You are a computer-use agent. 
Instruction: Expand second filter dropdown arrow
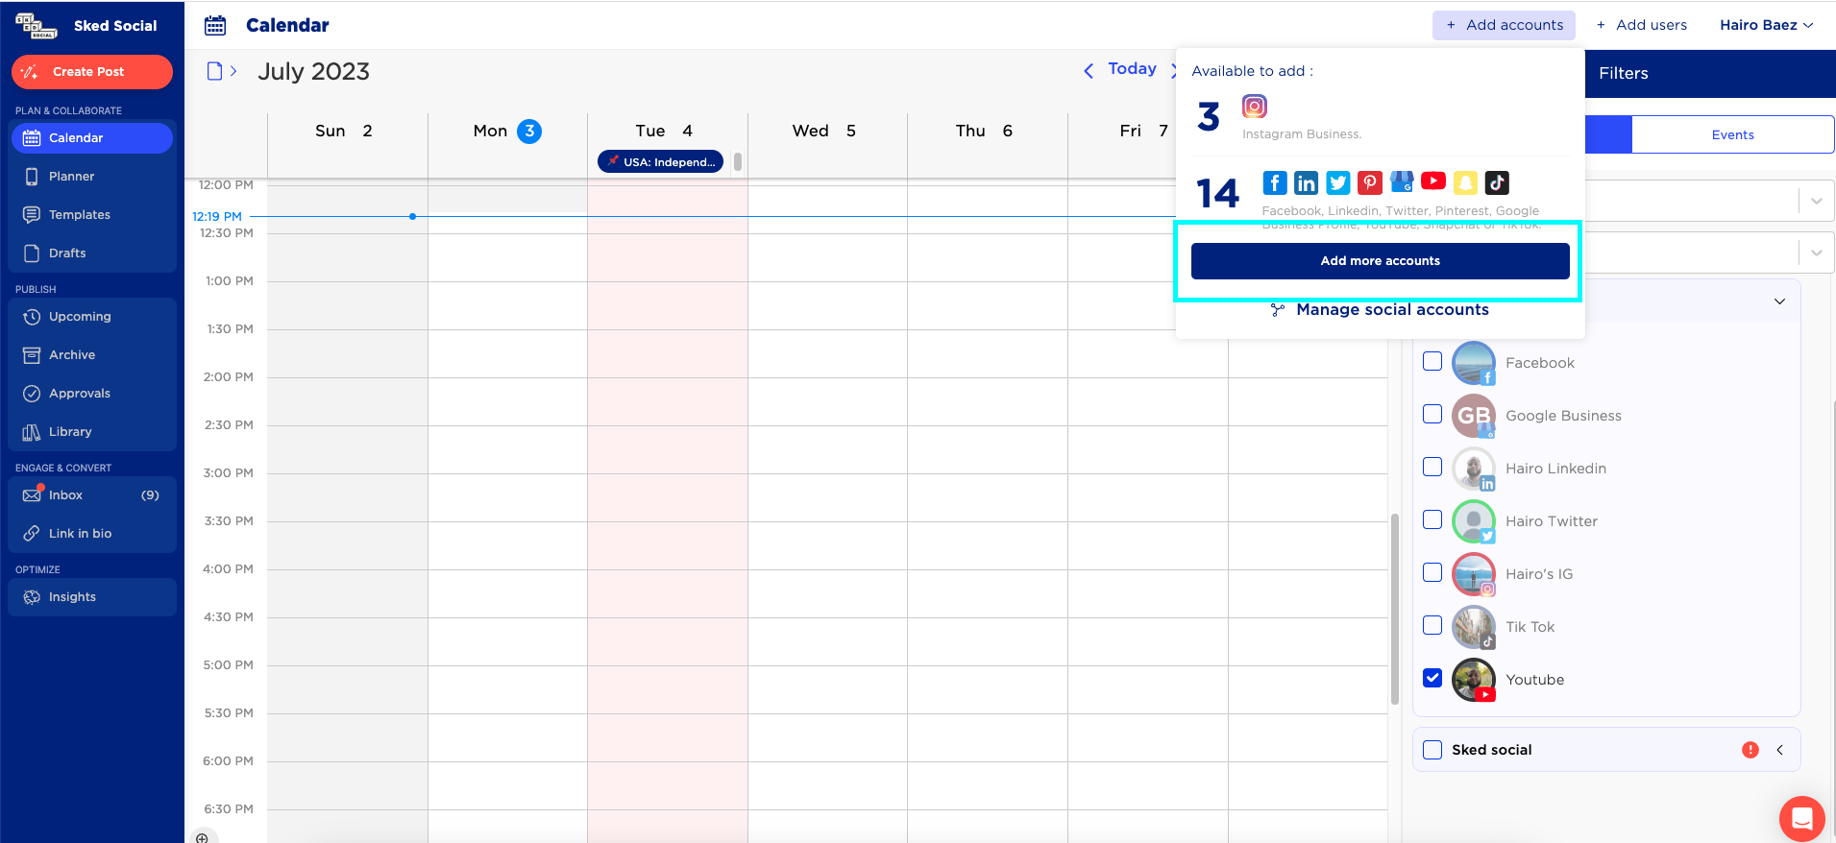tap(1816, 253)
